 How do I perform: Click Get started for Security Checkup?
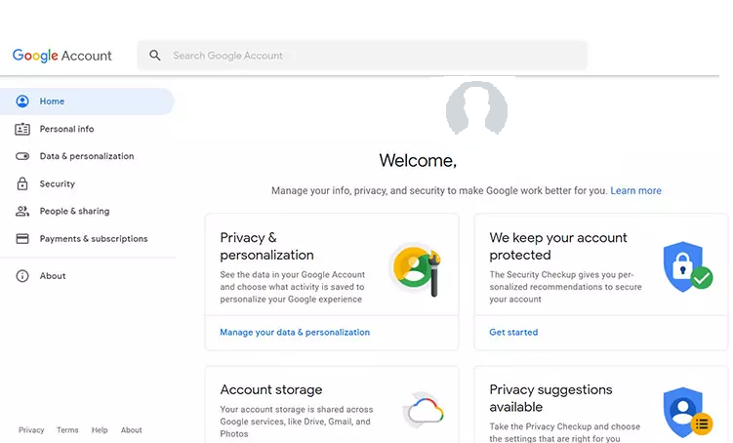pos(513,332)
